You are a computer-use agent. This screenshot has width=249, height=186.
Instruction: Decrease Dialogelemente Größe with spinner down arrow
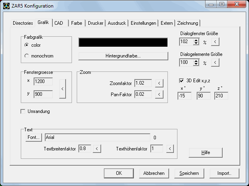196,64
